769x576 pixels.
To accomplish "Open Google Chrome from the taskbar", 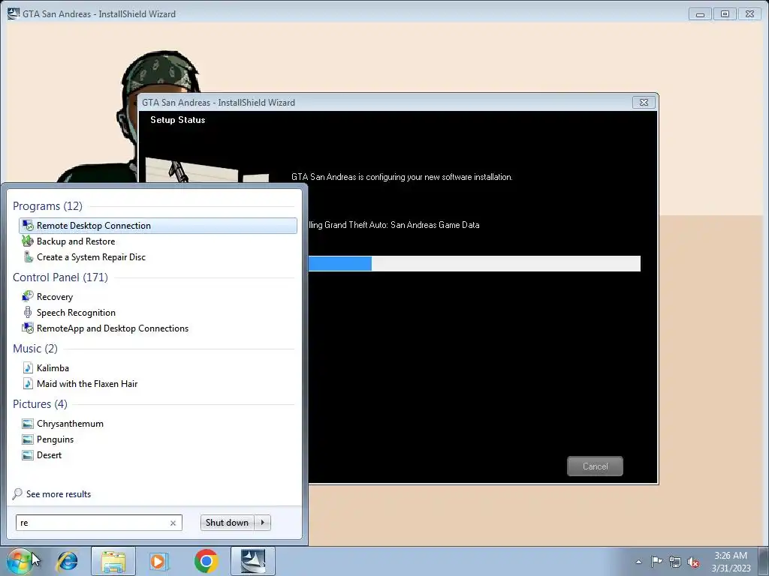I will tap(206, 561).
